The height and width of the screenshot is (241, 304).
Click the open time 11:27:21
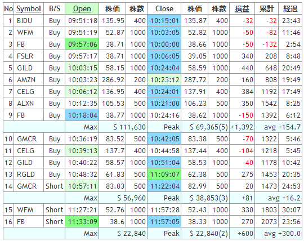(x=83, y=209)
